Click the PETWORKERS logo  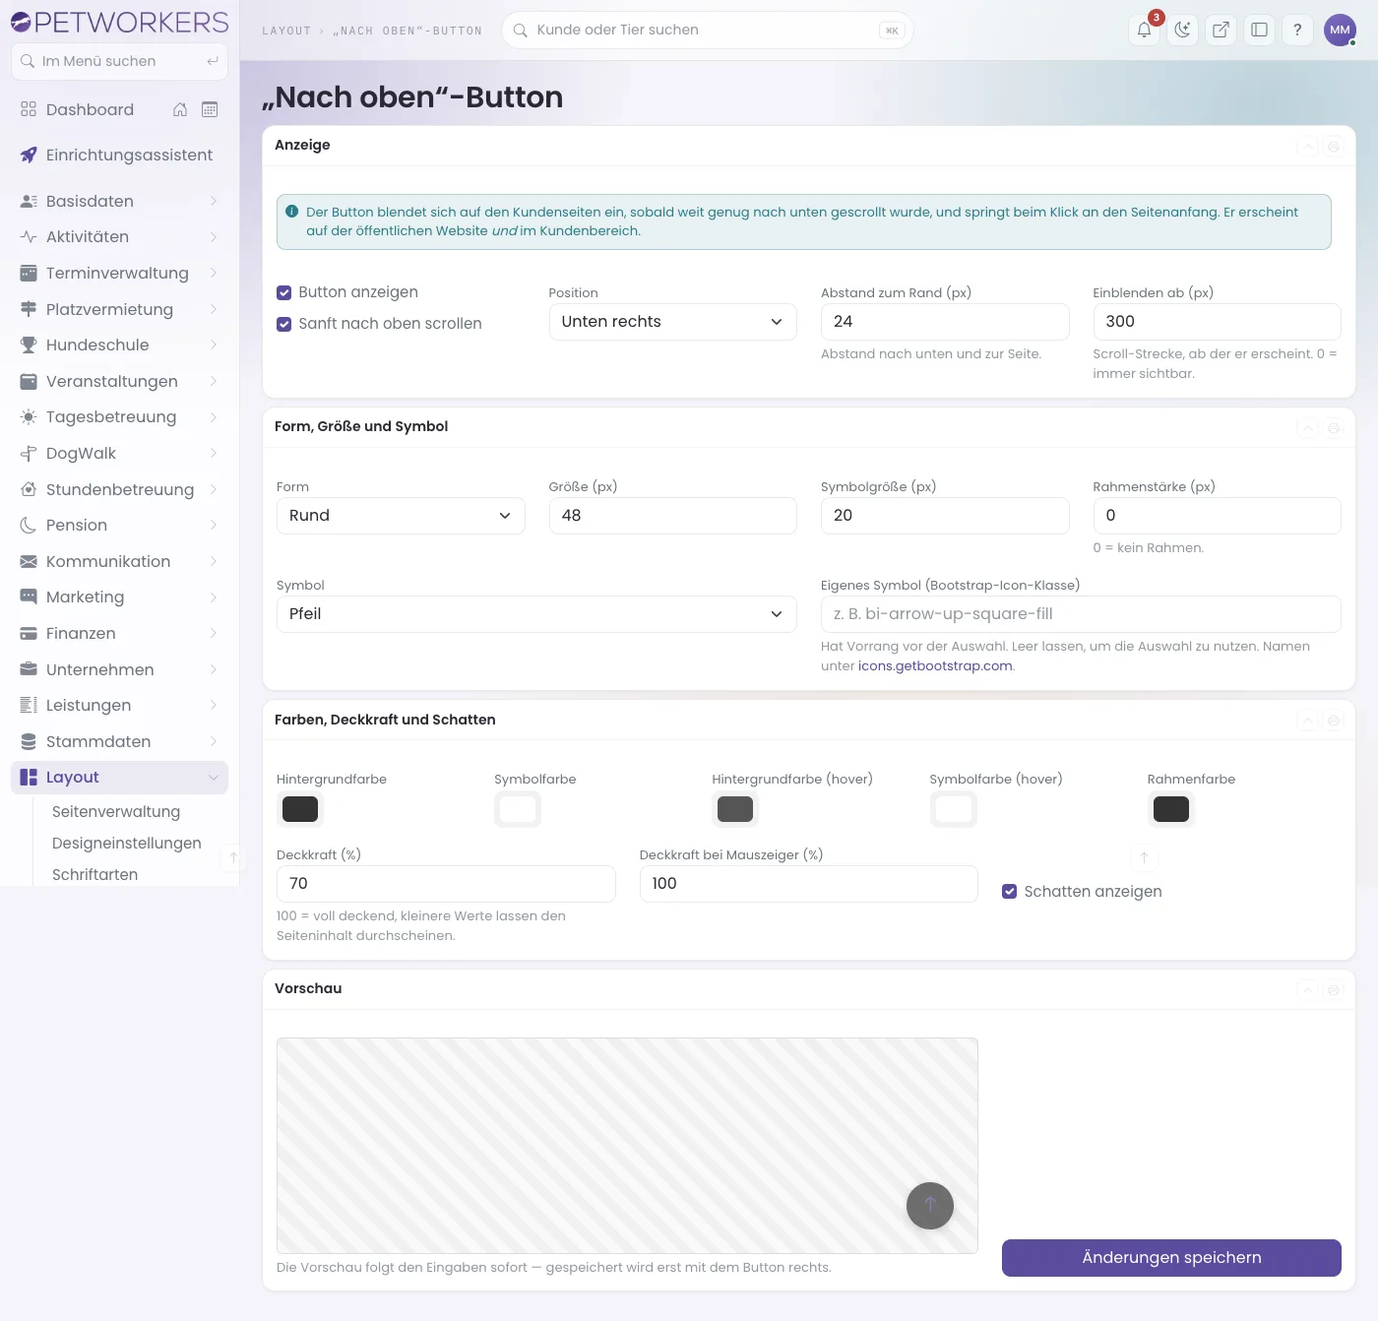click(x=119, y=22)
